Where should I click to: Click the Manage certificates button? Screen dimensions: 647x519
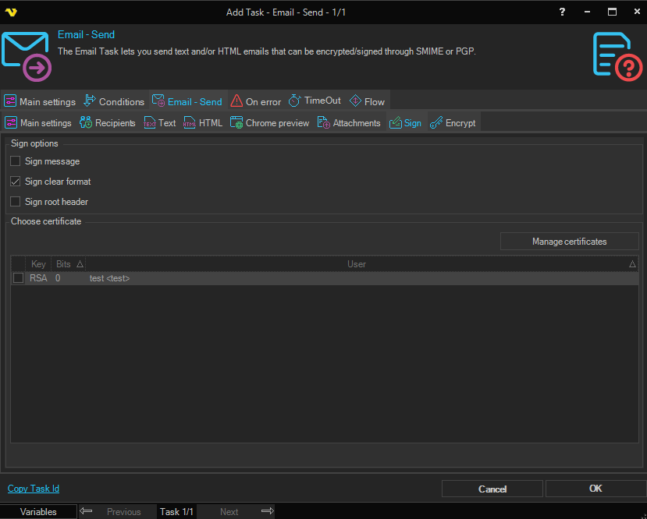pos(569,242)
